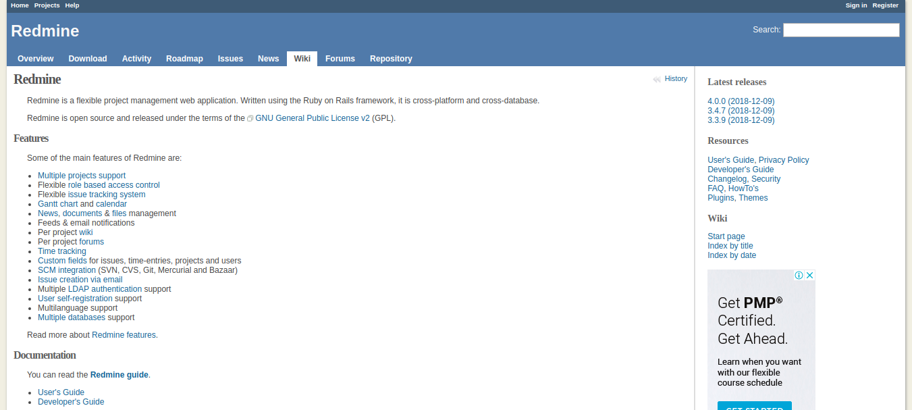Viewport: 912px width, 410px height.
Task: Open the Index by title link
Action: pos(730,246)
